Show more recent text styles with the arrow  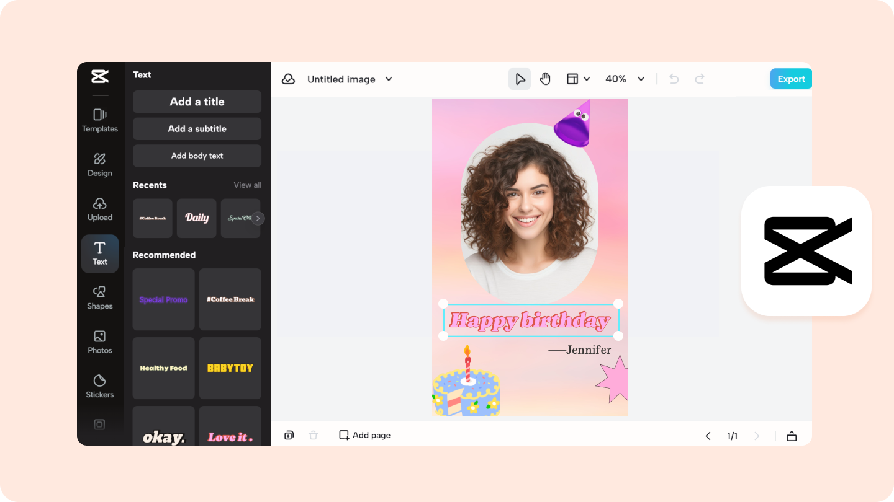coord(258,218)
